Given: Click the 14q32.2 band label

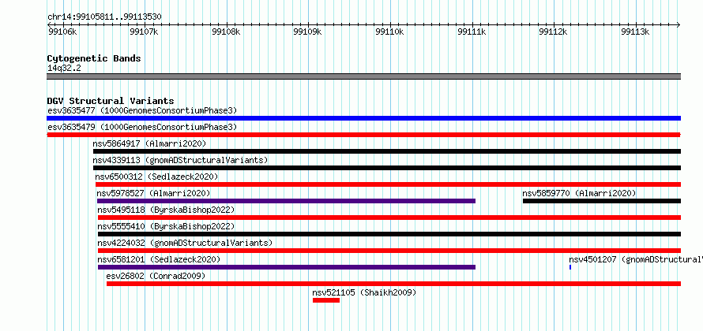Looking at the screenshot, I should coord(64,68).
